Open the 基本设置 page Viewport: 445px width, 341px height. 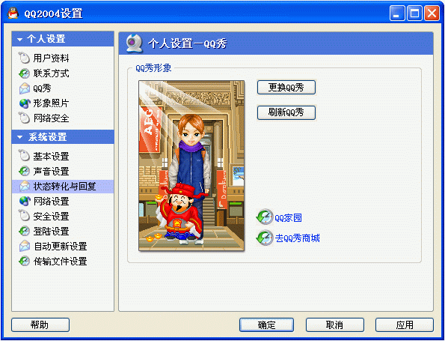click(51, 156)
